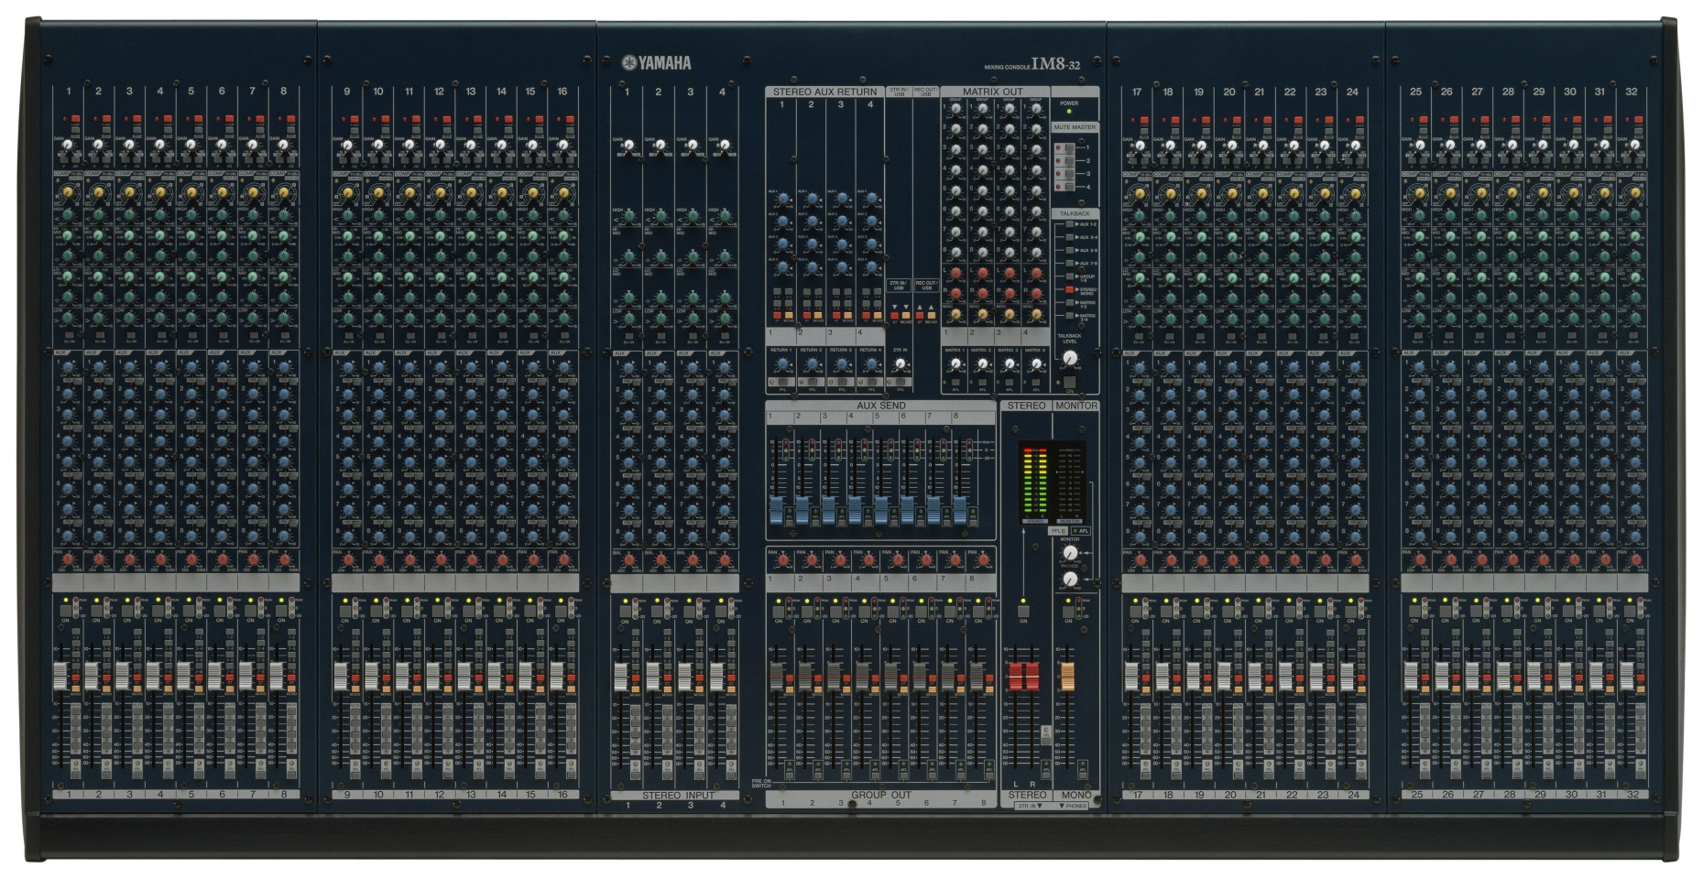Toggle talkback STEREO/MONO red switch
This screenshot has width=1703, height=878.
tap(1069, 289)
